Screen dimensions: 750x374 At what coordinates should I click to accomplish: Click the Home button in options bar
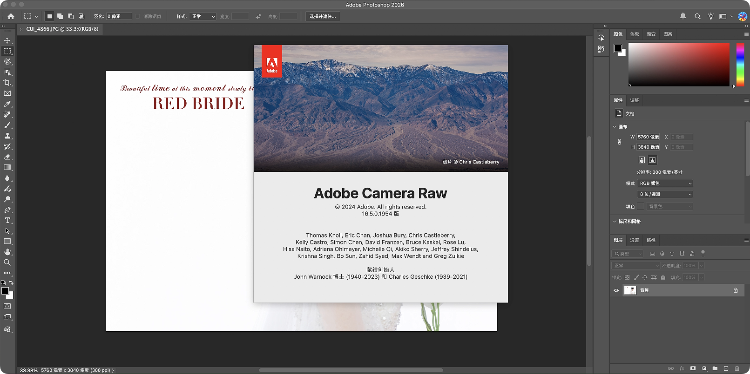[11, 16]
